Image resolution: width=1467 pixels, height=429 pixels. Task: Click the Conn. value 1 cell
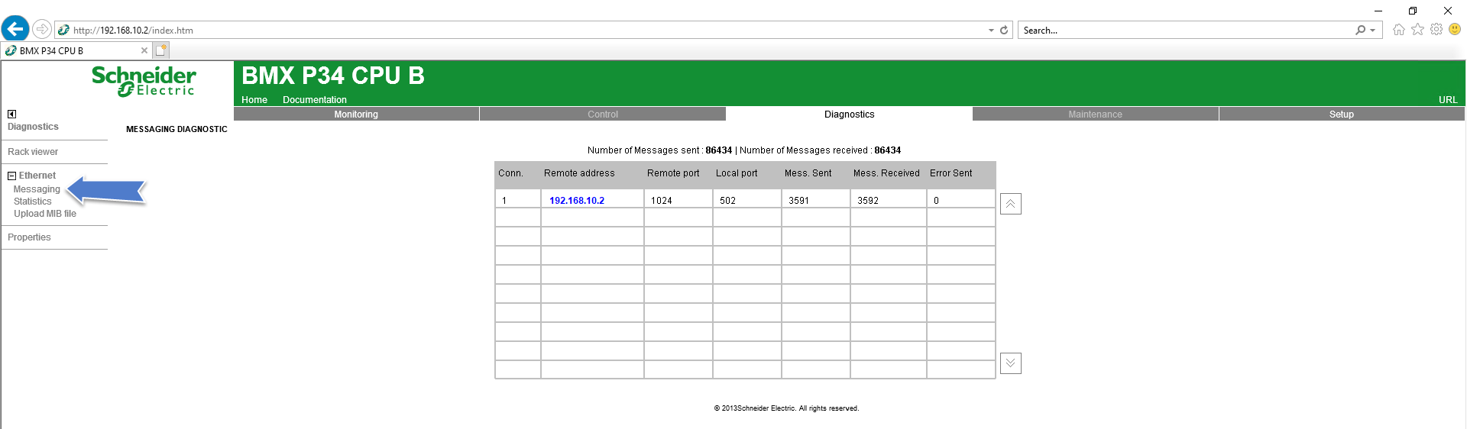coord(518,199)
